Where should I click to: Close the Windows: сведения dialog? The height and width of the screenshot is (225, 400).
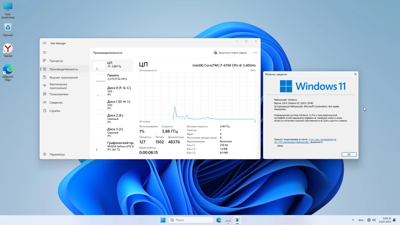click(x=355, y=74)
